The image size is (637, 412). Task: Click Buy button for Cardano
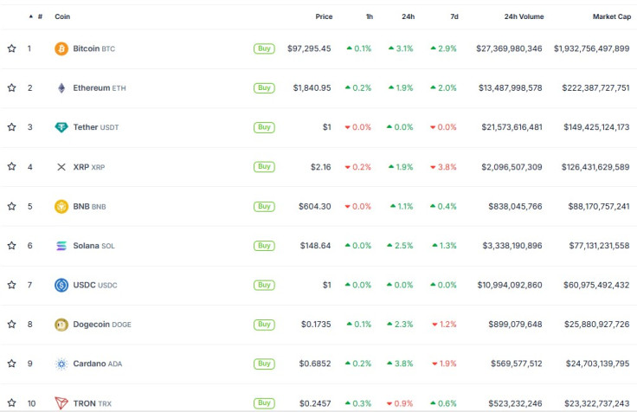(264, 364)
